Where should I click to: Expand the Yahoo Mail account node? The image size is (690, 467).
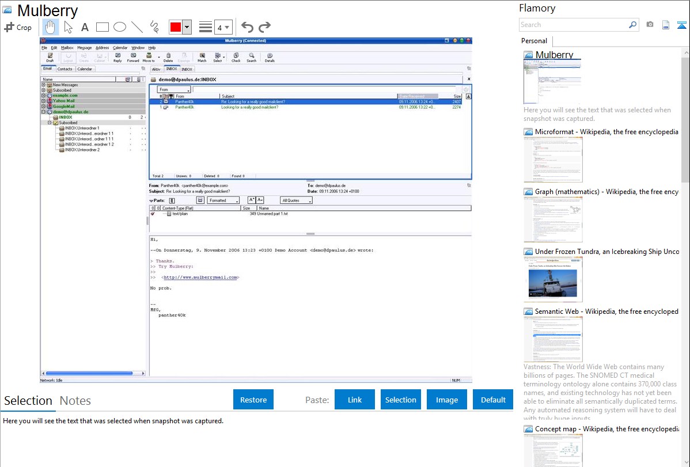point(43,101)
